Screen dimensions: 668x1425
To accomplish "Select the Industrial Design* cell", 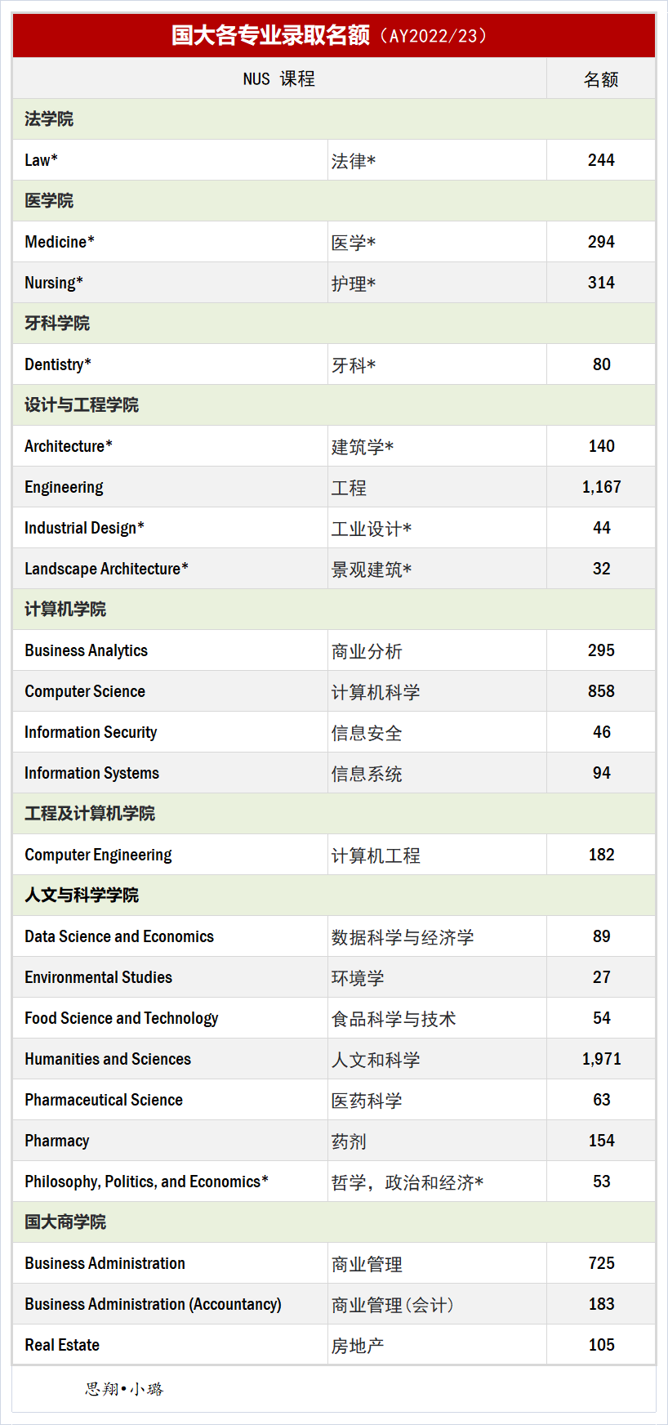I will (170, 528).
